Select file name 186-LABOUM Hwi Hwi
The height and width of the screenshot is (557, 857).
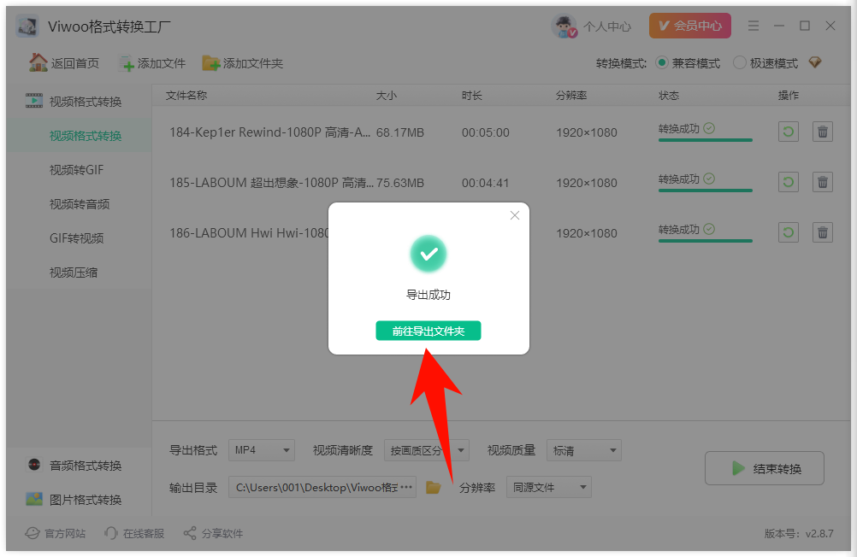click(249, 232)
